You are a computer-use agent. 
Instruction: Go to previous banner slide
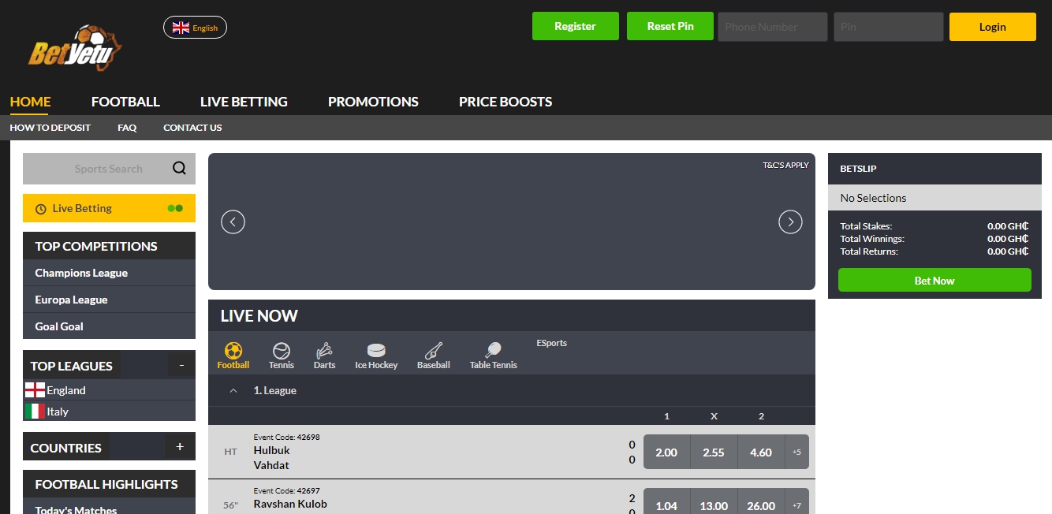[233, 222]
